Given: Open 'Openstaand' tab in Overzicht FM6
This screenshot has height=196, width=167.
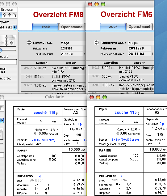Looking at the screenshot, I should 139,27.
